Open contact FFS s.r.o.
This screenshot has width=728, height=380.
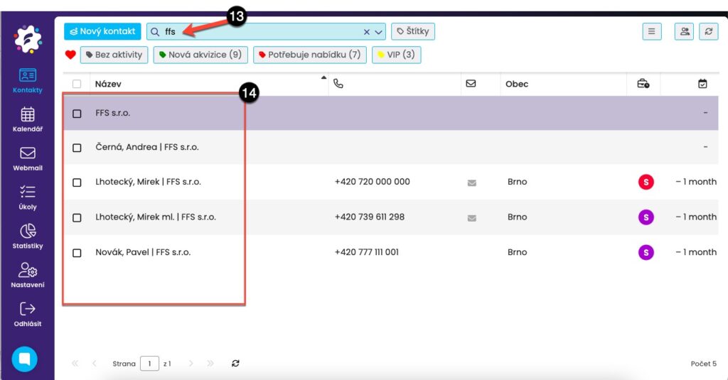pyautogui.click(x=113, y=113)
